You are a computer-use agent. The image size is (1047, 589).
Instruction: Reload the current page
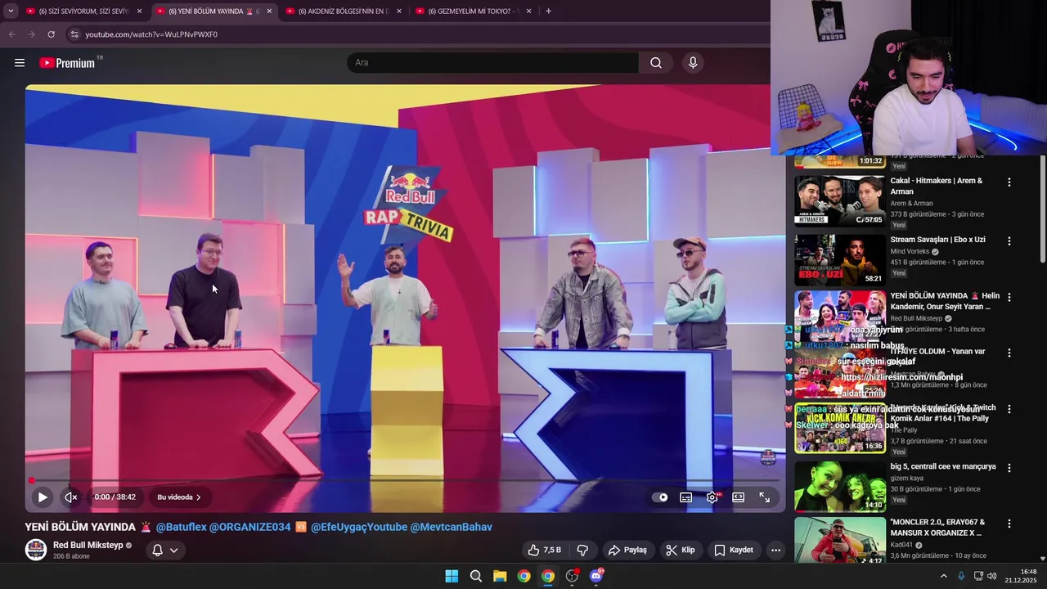pos(51,34)
